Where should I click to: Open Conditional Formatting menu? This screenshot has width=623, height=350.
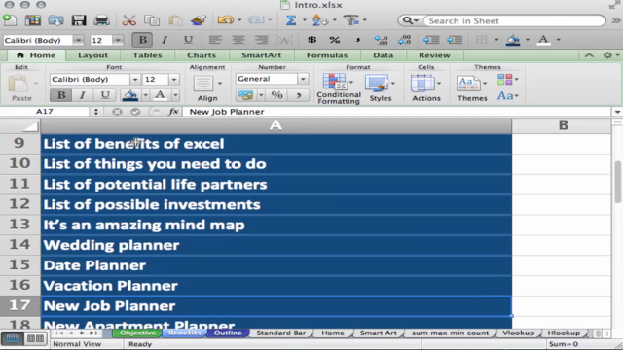pyautogui.click(x=339, y=88)
